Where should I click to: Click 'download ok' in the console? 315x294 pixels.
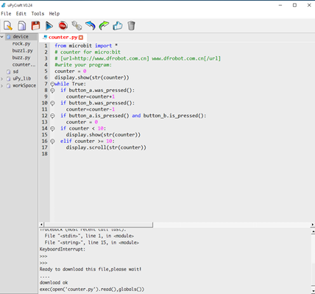(x=54, y=282)
